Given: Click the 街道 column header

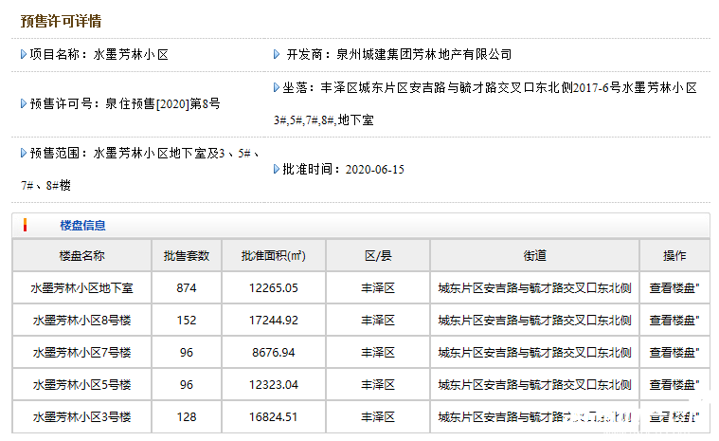Looking at the screenshot, I should (x=534, y=256).
